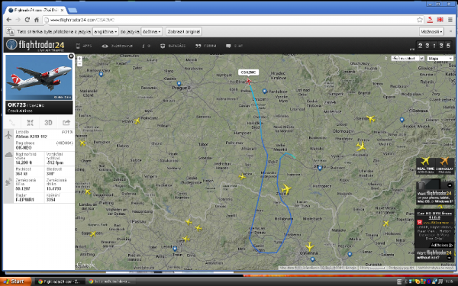Screen dimensions: 458x286
Task: Close the translation bar
Action: coord(450,31)
